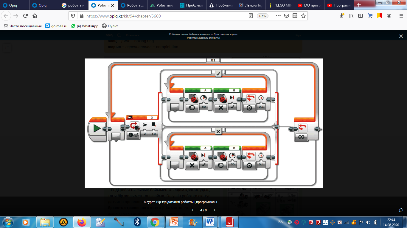Open the film reel app in taskbar
407x228 pixels.
pyautogui.click(x=192, y=222)
